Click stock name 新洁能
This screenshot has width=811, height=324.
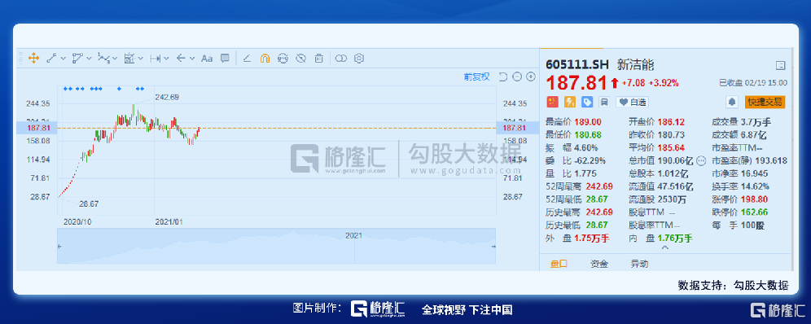pos(636,64)
